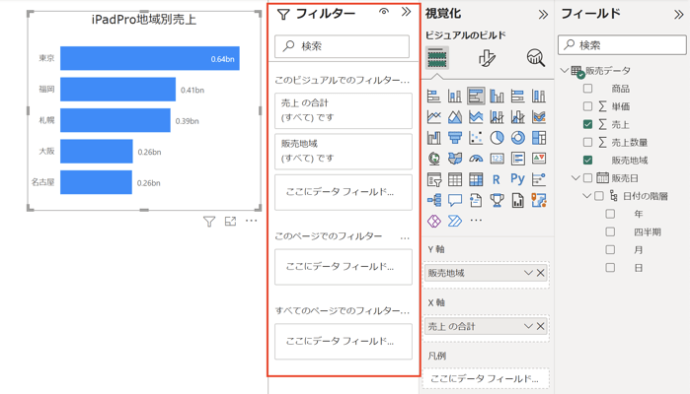This screenshot has height=394, width=690.
Task: Add a matrix visual
Action: [x=476, y=179]
